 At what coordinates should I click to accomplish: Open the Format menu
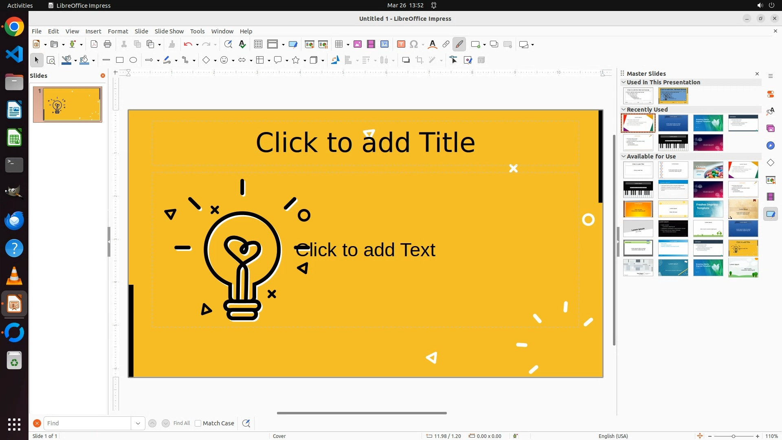118,31
